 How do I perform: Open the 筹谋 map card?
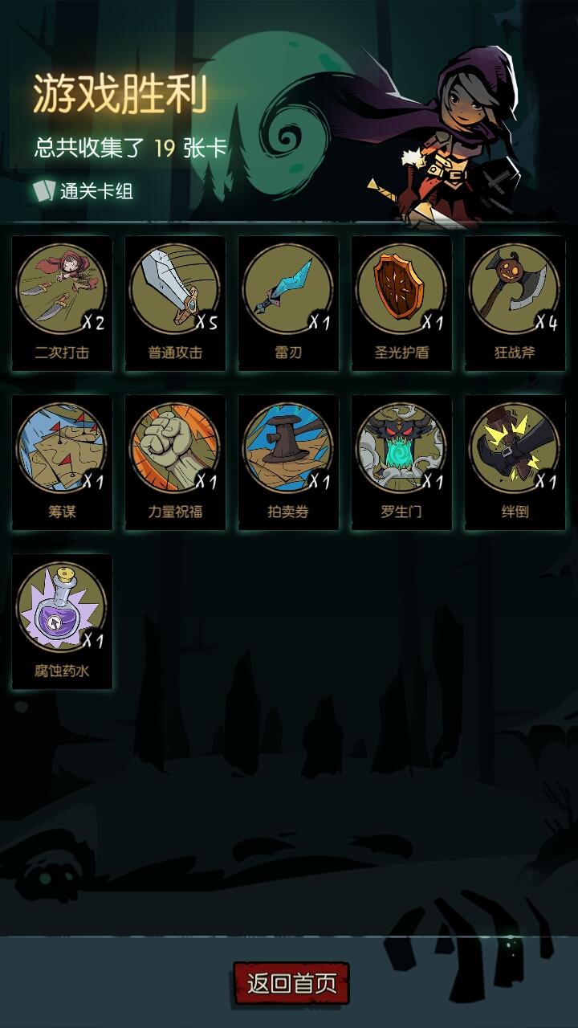coord(63,462)
